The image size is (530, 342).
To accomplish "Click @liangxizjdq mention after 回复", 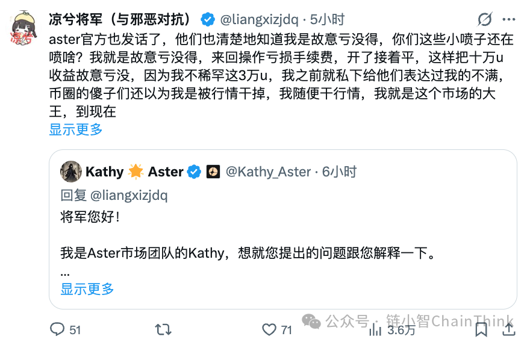I will pos(129,195).
